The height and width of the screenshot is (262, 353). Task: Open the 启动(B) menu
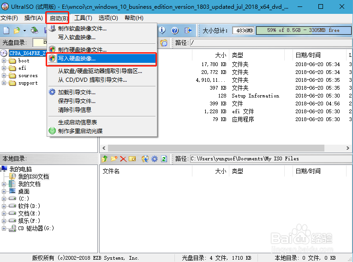(59, 18)
